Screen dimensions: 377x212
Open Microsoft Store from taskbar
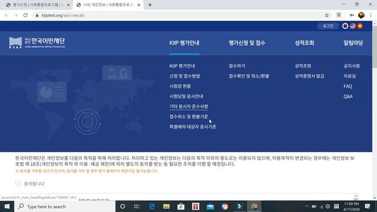click(x=181, y=207)
